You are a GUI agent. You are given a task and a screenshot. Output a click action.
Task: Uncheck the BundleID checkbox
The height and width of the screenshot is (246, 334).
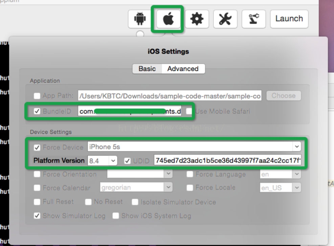[37, 111]
